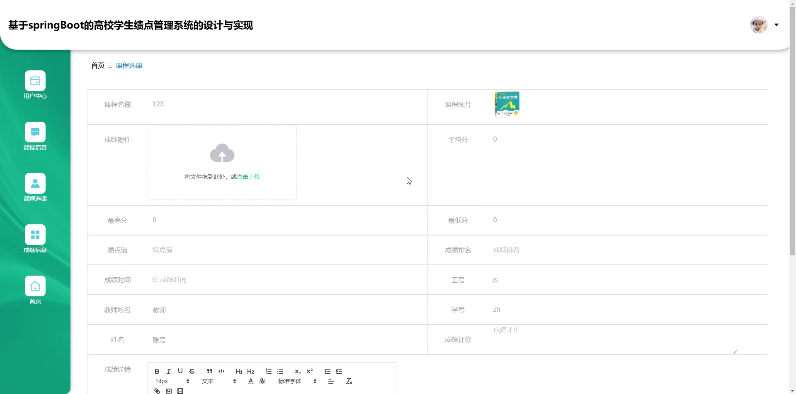The image size is (796, 394).
Task: Insert a video in the editor
Action: [180, 391]
